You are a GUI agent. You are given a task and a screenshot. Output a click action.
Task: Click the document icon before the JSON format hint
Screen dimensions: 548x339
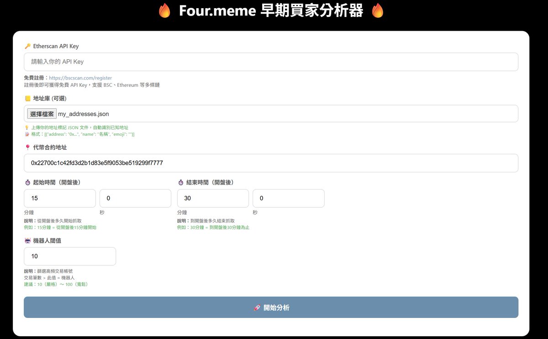(27, 134)
